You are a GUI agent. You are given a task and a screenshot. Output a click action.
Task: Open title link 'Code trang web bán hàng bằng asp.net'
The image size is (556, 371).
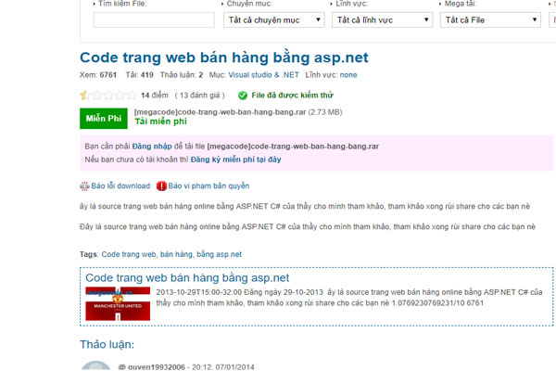(x=224, y=58)
